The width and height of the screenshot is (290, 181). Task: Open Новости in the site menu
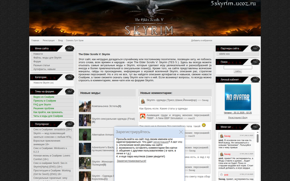(x=38, y=54)
